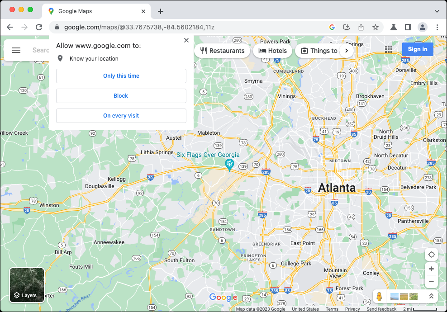Select the Restaurants category chip
447x312 pixels.
[x=222, y=51]
